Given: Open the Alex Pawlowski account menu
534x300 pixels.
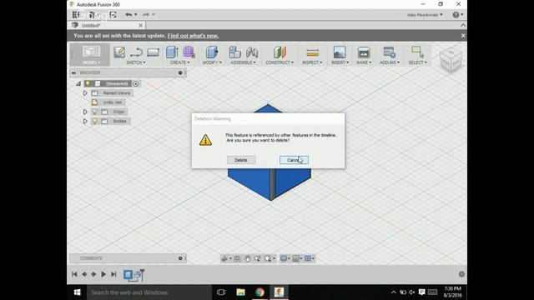Looking at the screenshot, I should pyautogui.click(x=425, y=15).
